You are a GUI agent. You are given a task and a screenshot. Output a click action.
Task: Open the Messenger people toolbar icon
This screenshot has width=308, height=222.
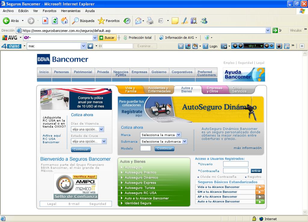click(204, 21)
